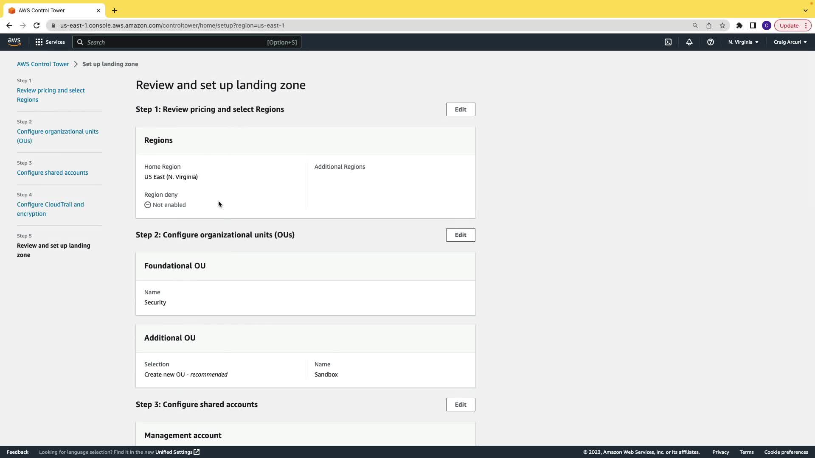Screen dimensions: 815x458
Task: Open browser side panel icon
Action: coord(753,25)
